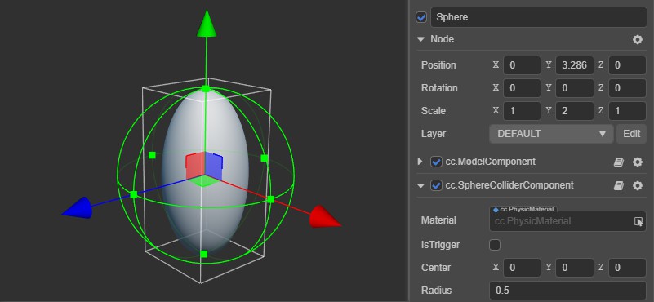
Task: Click the Radius label
Action: click(436, 291)
